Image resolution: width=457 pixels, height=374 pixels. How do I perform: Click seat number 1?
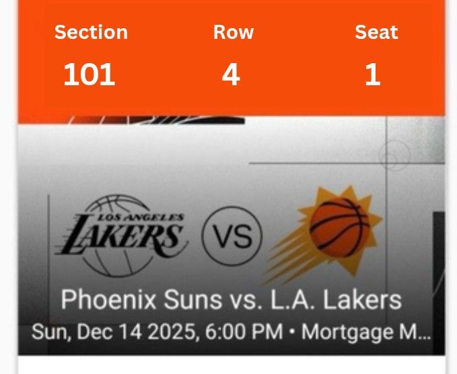coord(373,75)
